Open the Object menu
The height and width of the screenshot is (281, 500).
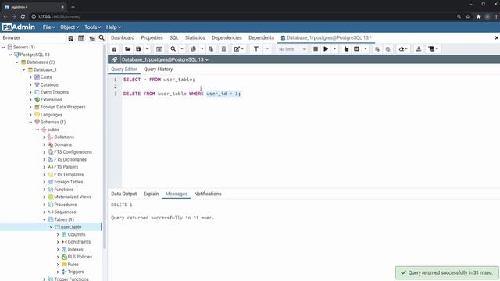pyautogui.click(x=70, y=27)
